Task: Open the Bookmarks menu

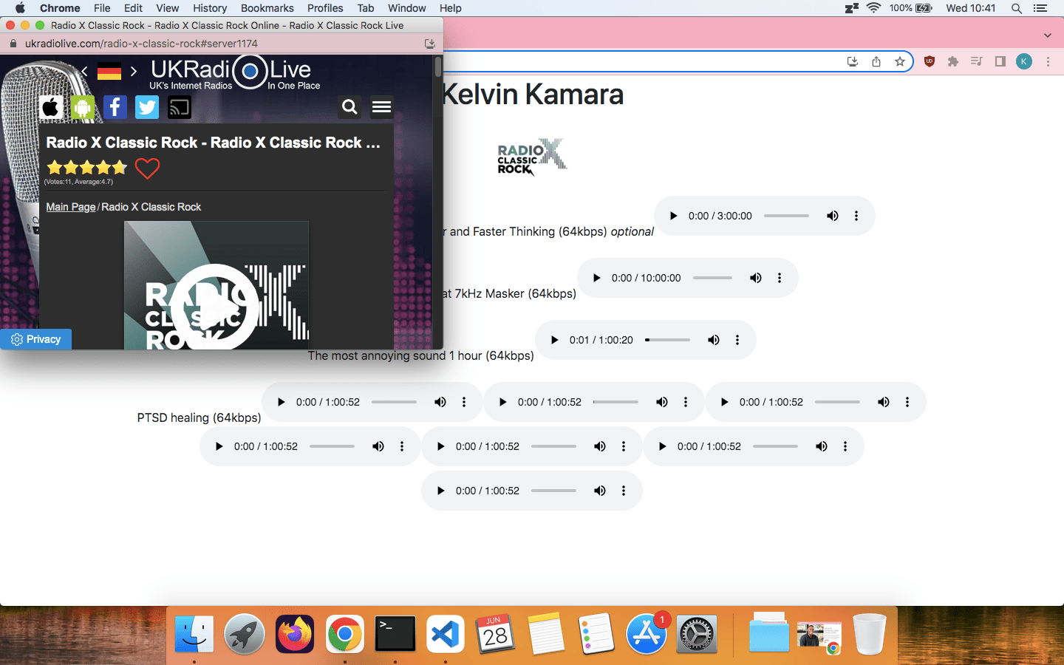Action: [267, 8]
